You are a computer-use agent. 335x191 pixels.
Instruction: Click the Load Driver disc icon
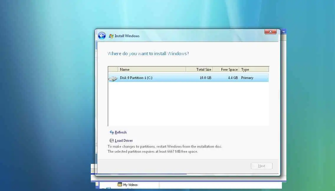[x=111, y=140]
